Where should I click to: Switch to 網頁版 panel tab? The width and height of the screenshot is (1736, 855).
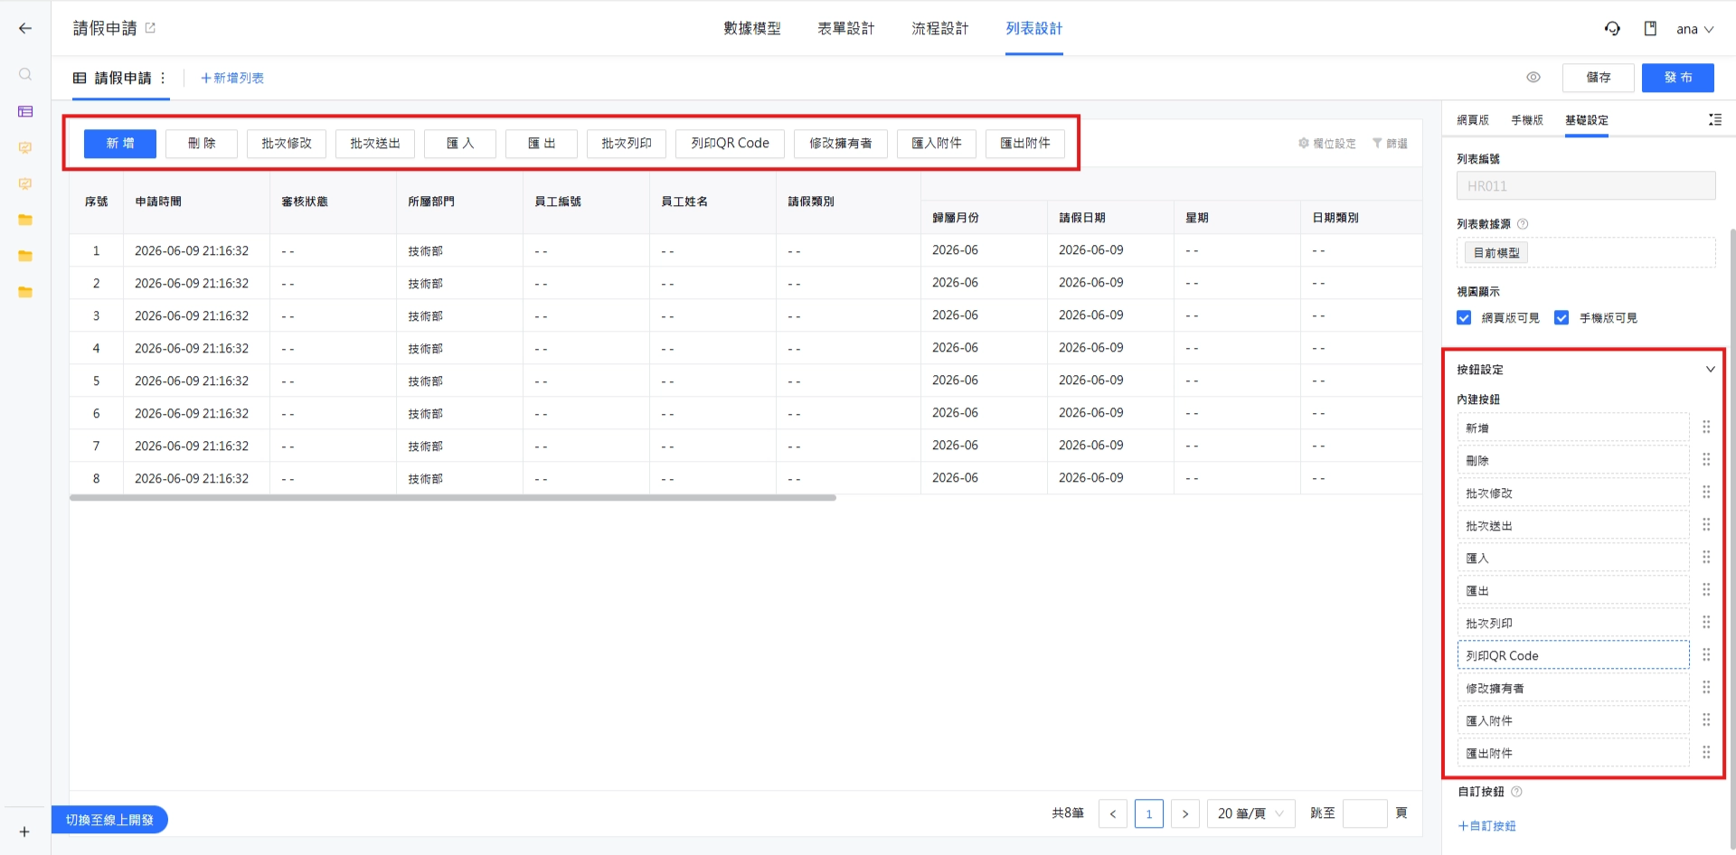coord(1473,119)
